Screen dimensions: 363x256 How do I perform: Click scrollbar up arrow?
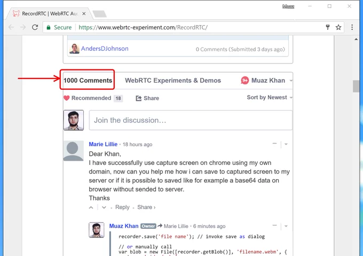pos(356,39)
